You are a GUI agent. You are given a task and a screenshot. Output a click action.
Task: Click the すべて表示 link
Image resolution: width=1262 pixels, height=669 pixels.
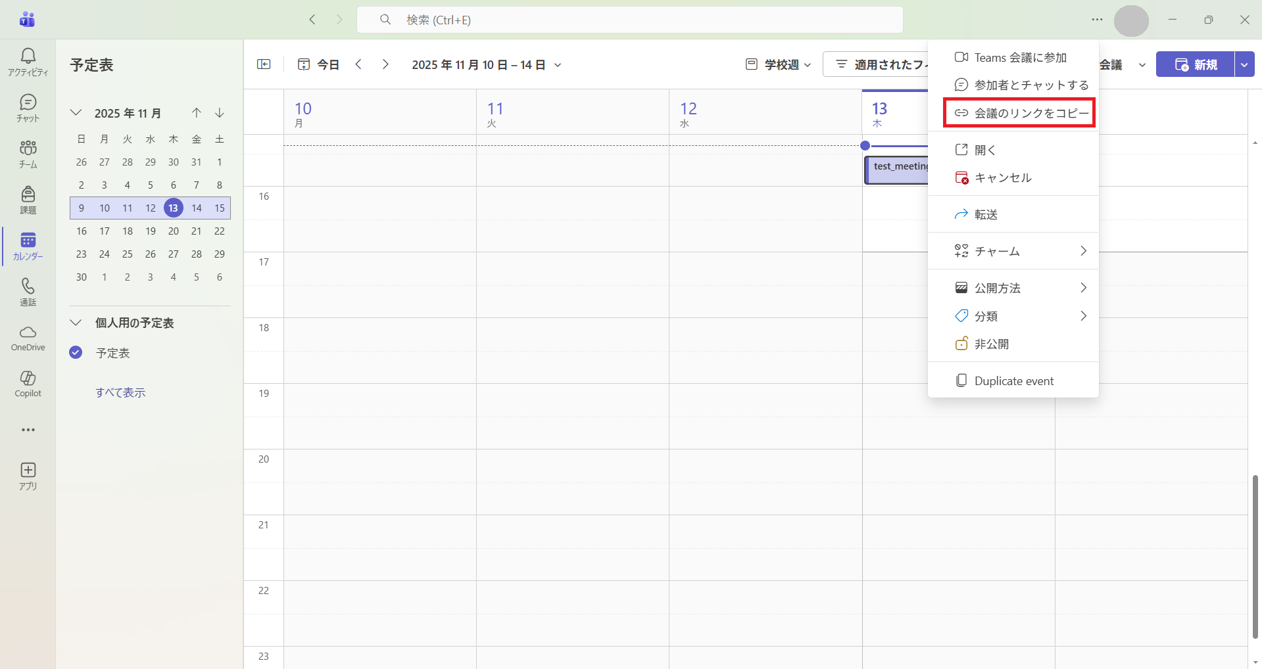(x=120, y=392)
